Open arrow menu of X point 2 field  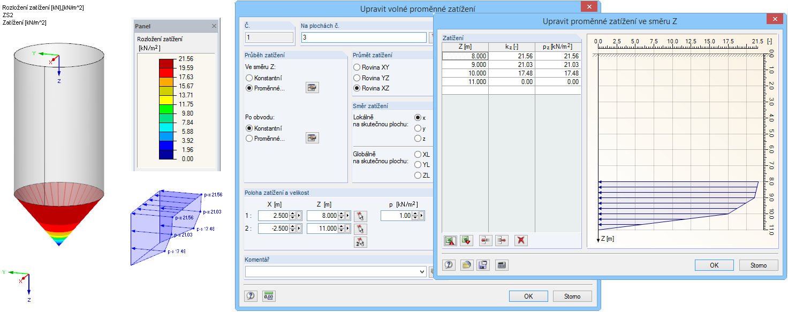(x=299, y=229)
